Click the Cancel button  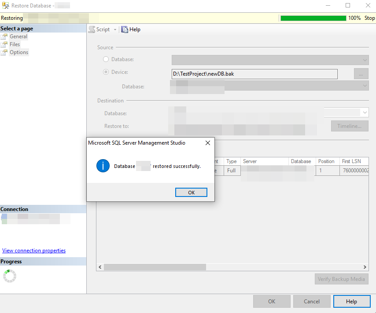(311, 301)
